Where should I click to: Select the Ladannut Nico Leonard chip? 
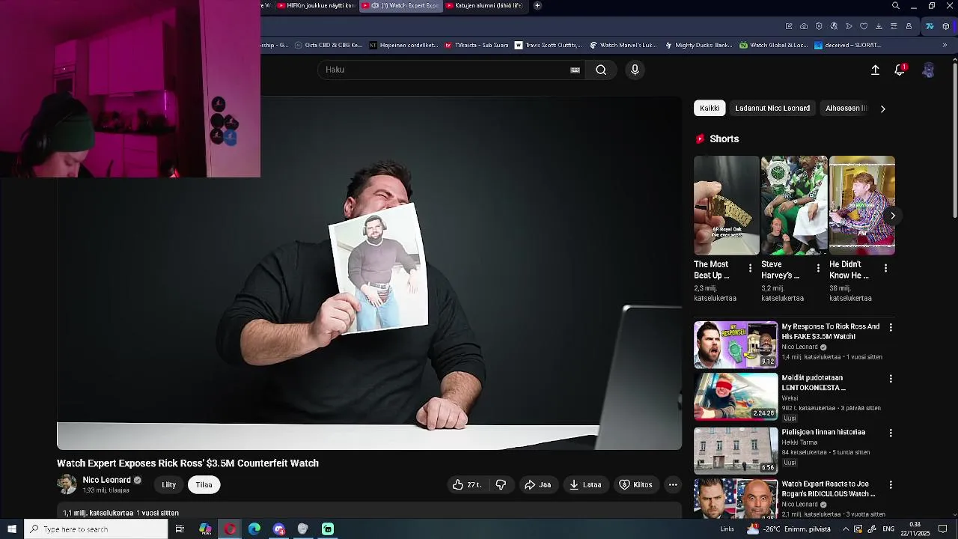[772, 109]
